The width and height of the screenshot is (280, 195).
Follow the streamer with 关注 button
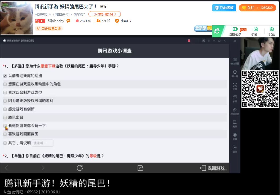[x=248, y=8]
